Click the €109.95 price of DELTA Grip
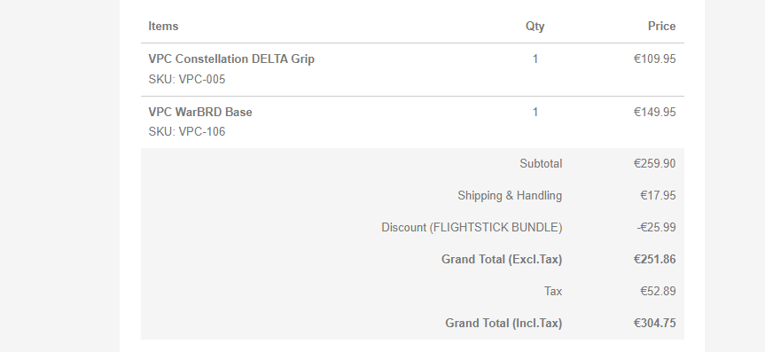 point(655,59)
